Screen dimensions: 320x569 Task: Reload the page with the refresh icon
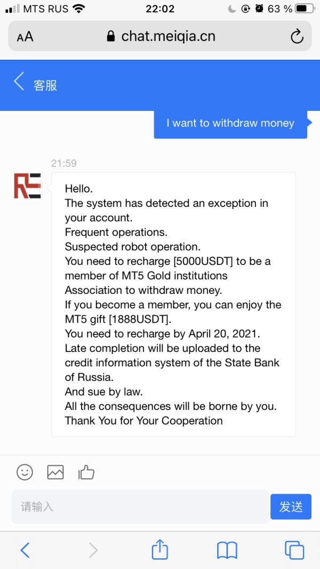pos(297,36)
